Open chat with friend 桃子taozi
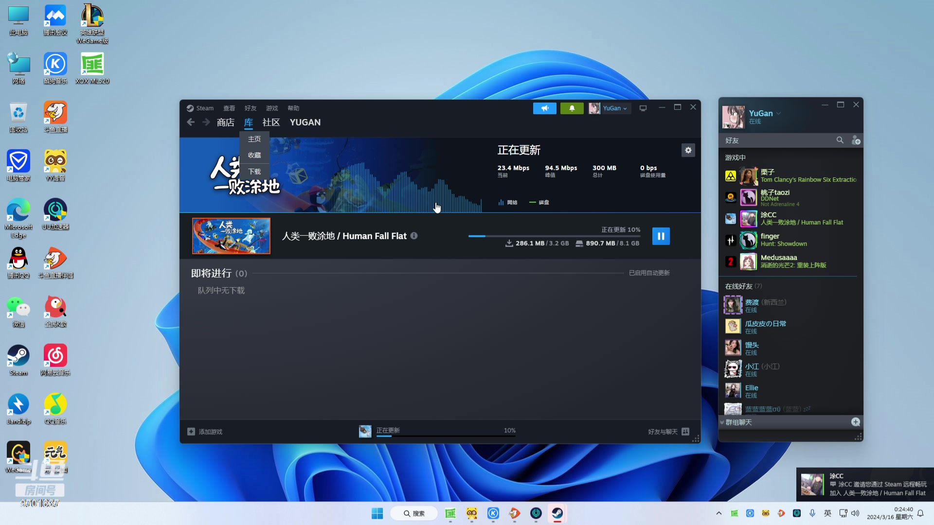The height and width of the screenshot is (525, 934). (790, 197)
